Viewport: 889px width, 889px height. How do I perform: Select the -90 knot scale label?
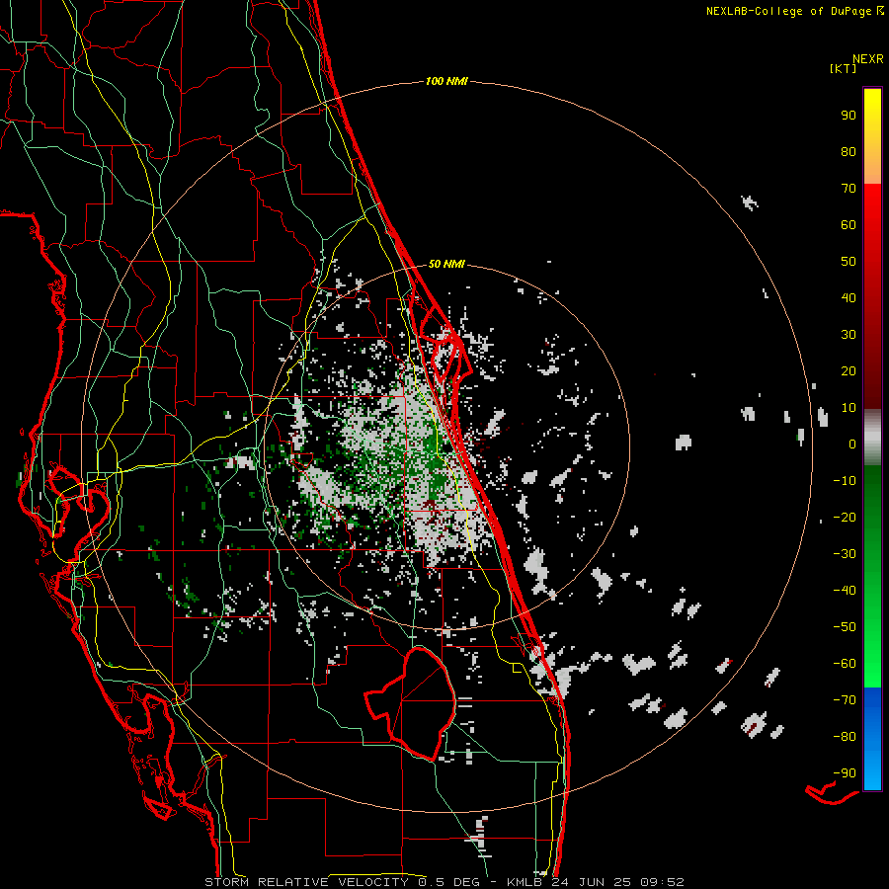[x=845, y=773]
